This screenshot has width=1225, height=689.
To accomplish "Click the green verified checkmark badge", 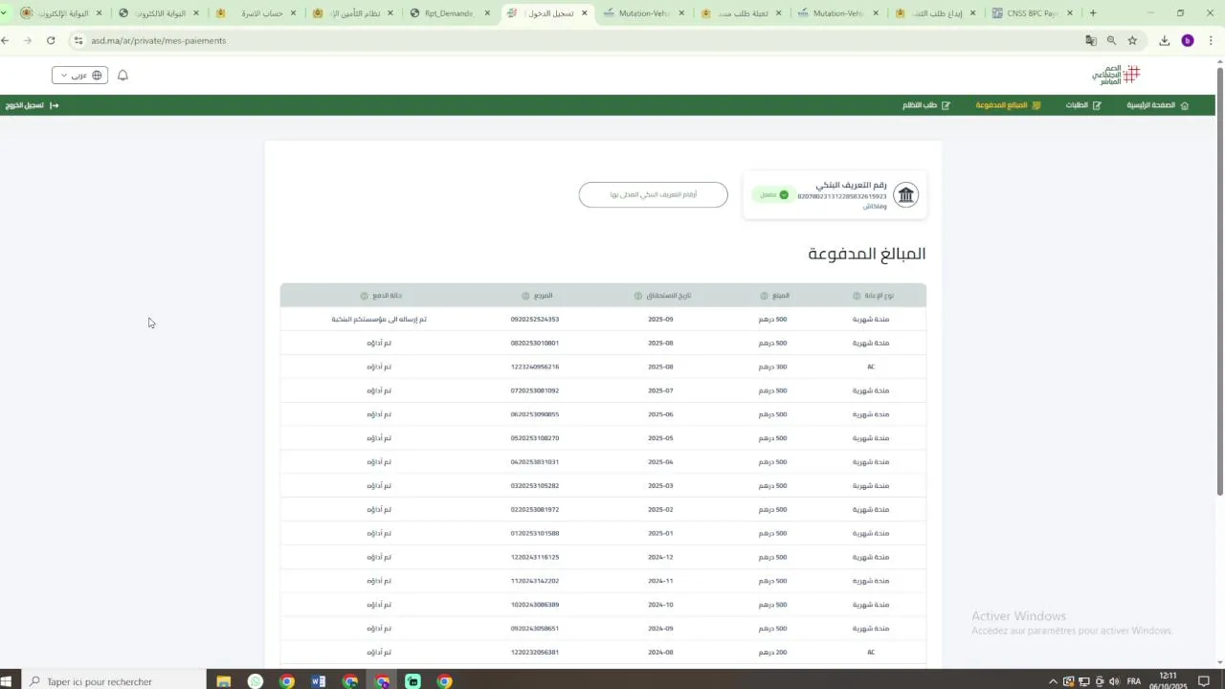I will point(784,195).
